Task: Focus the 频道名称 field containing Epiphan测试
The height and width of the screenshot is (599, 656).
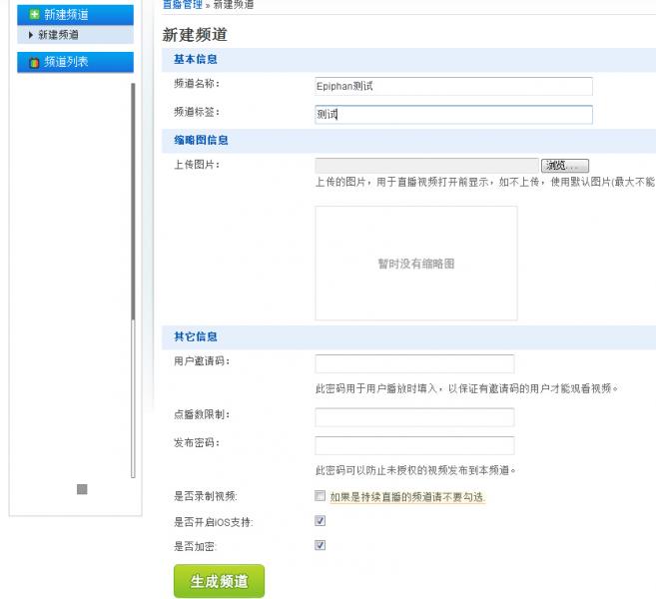Action: (453, 87)
